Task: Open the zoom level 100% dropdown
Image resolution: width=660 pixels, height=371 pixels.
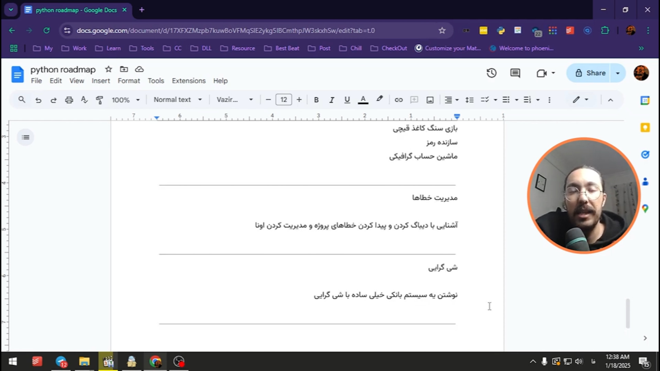Action: [125, 100]
